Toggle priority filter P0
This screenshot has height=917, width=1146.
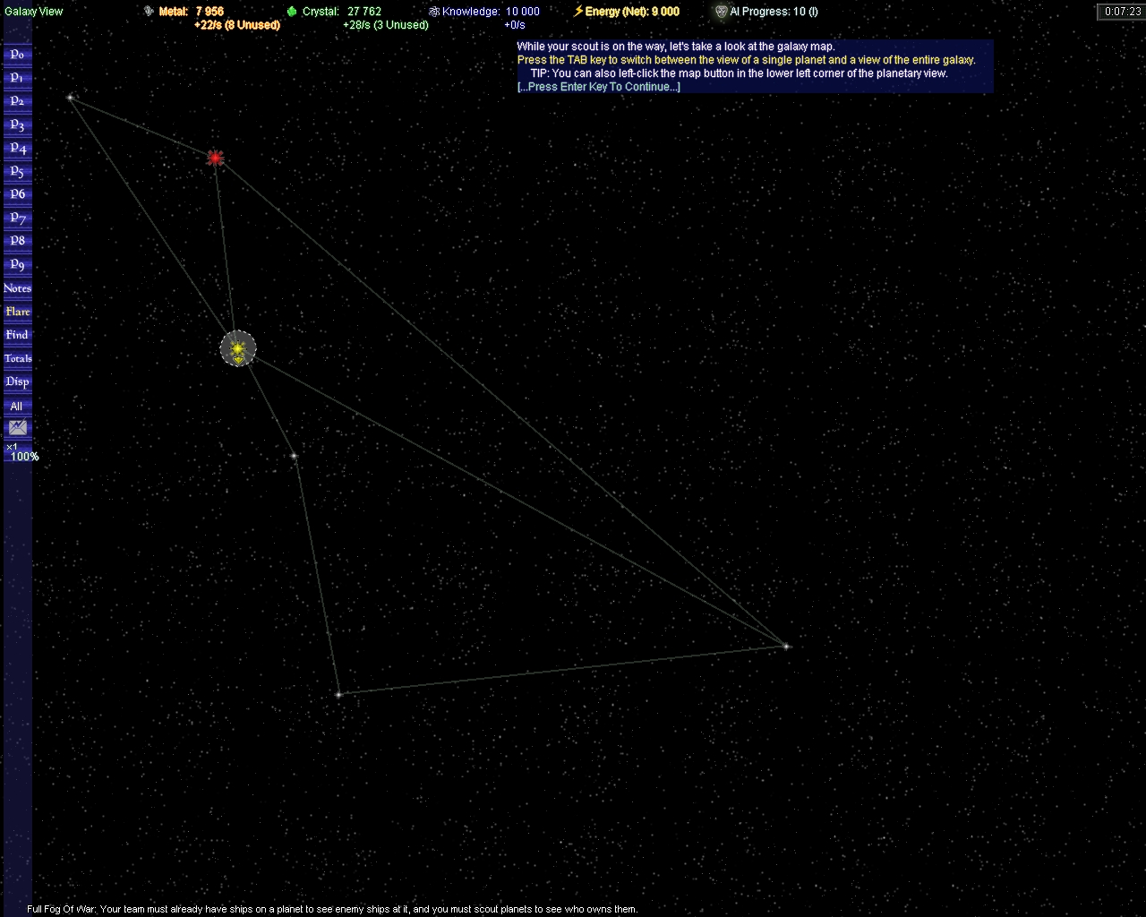coord(17,55)
